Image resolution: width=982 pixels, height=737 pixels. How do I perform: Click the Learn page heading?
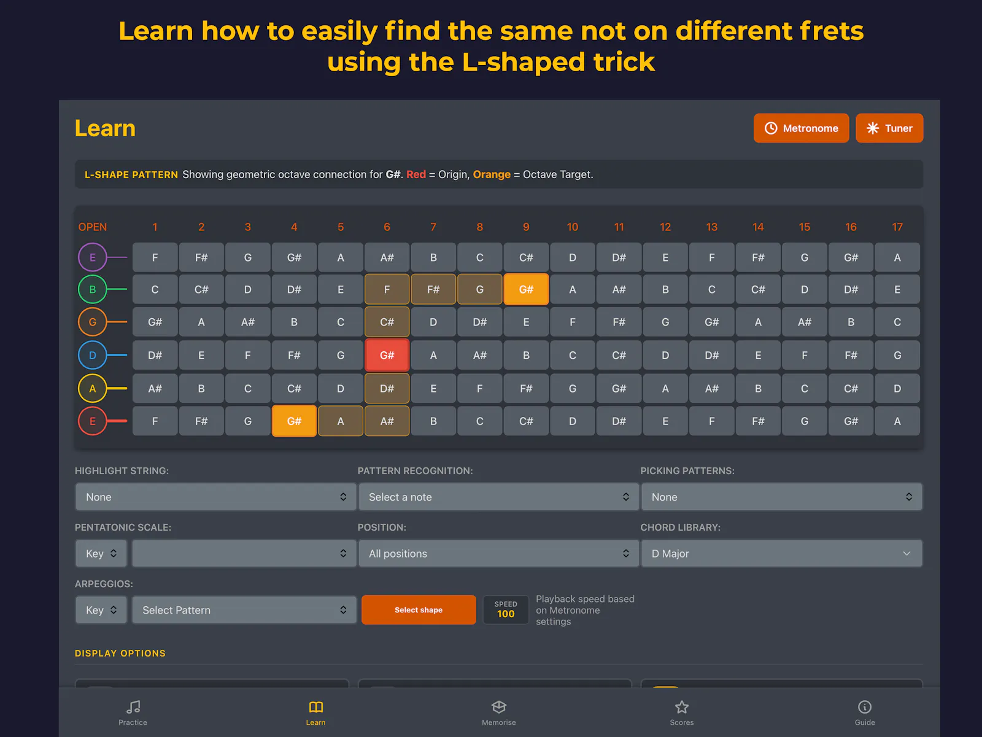point(105,128)
